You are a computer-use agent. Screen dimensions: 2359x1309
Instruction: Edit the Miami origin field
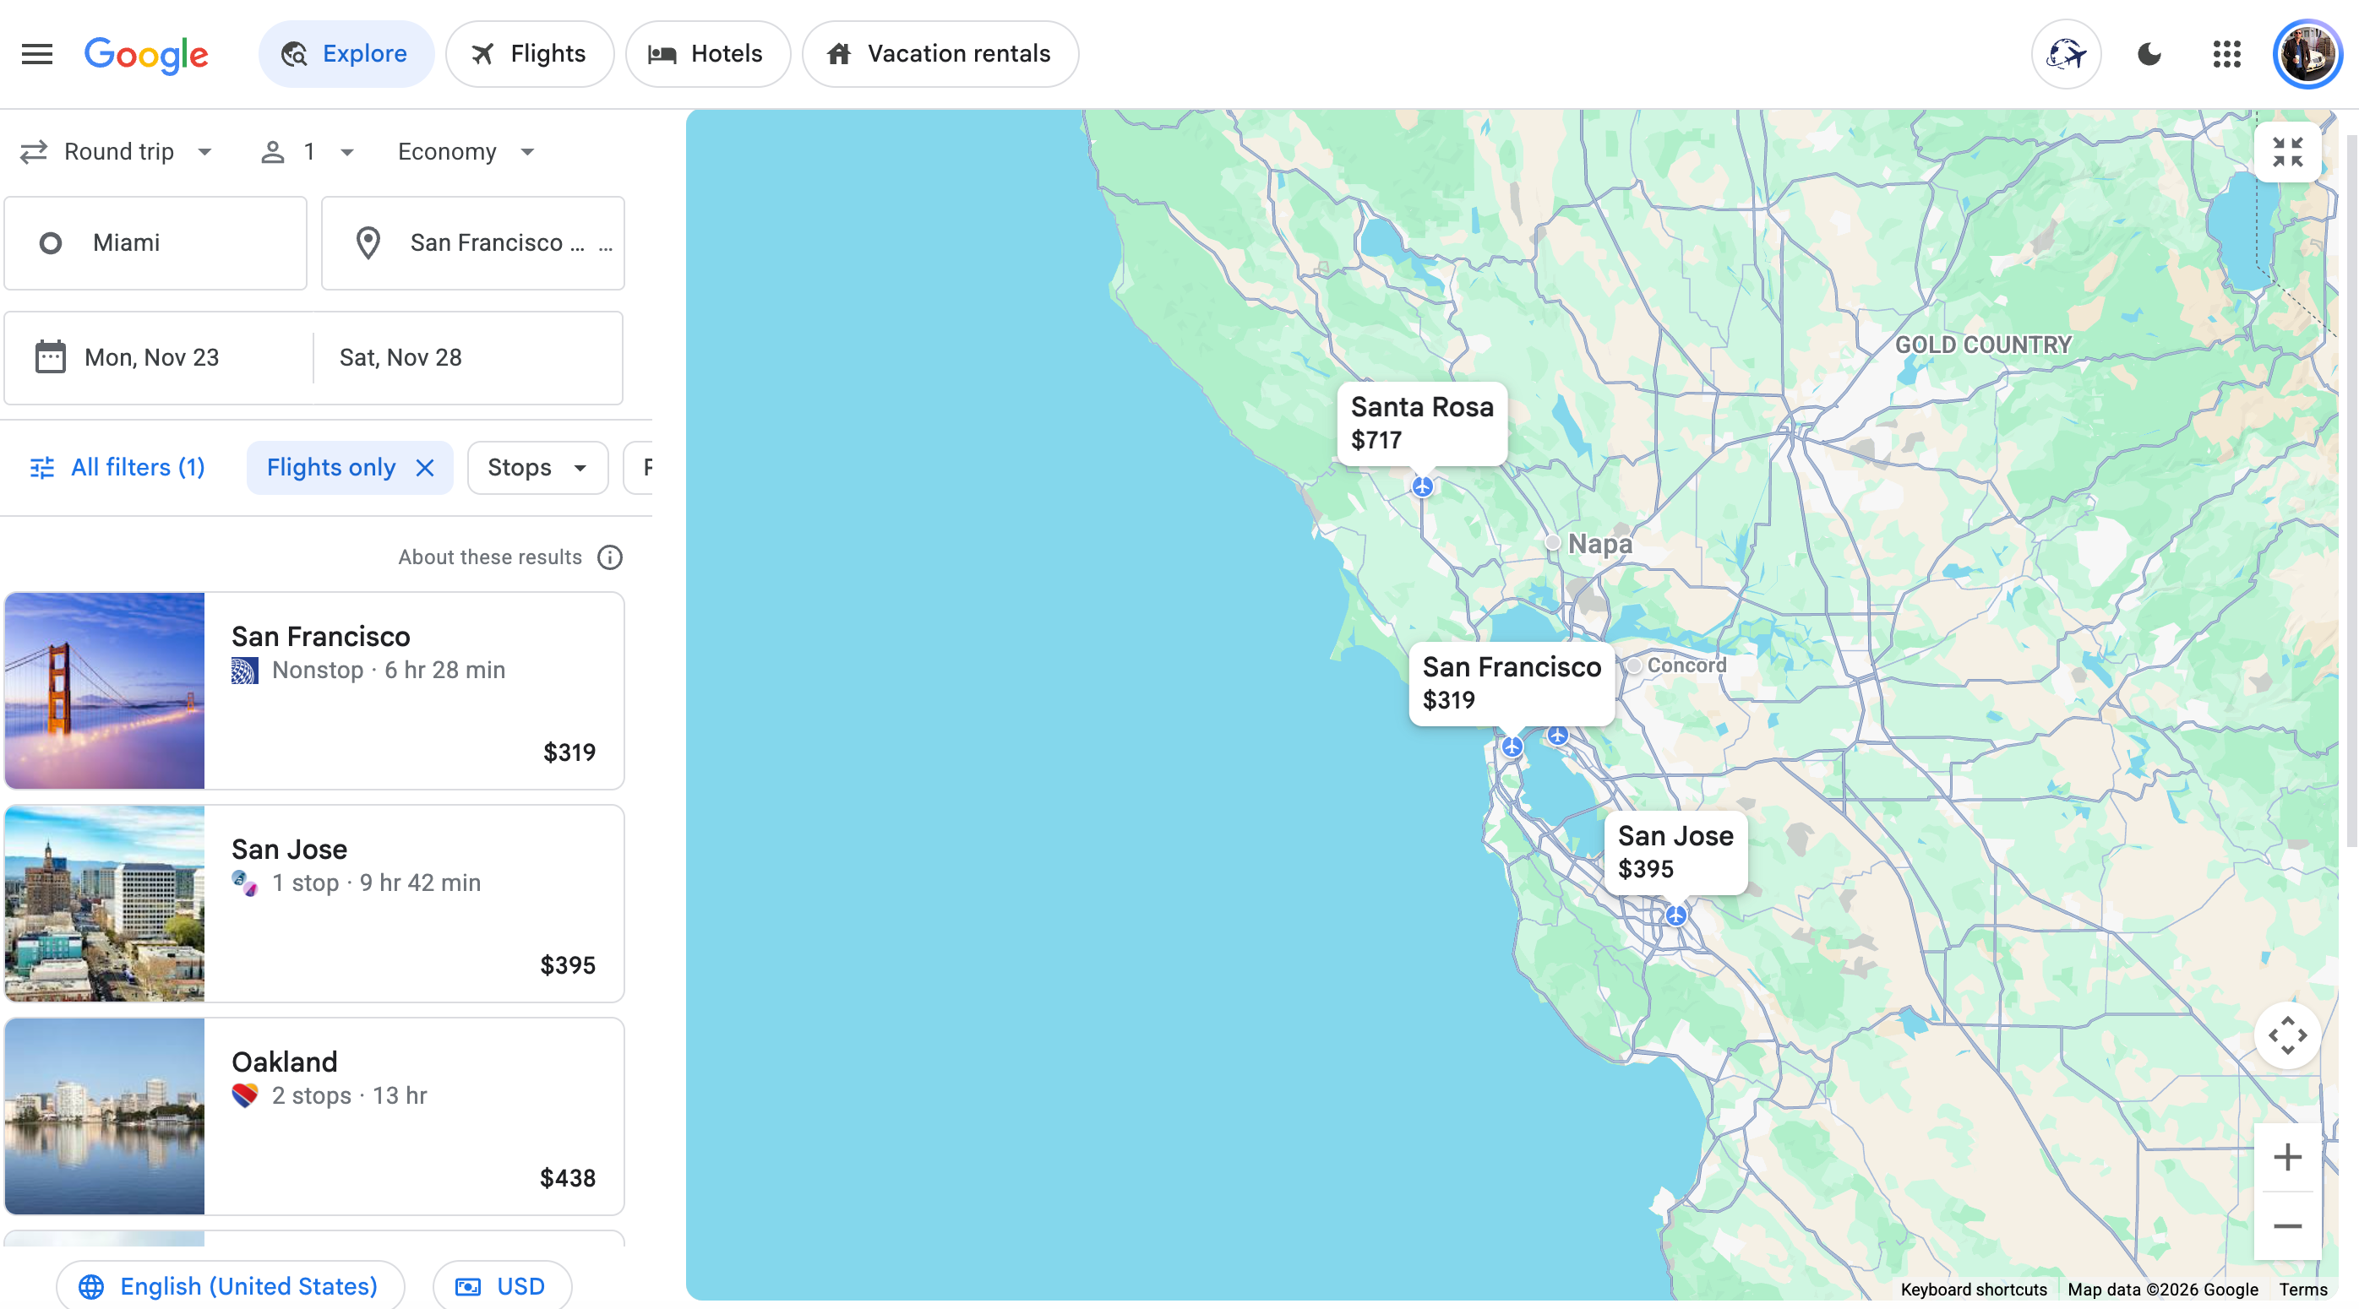155,242
